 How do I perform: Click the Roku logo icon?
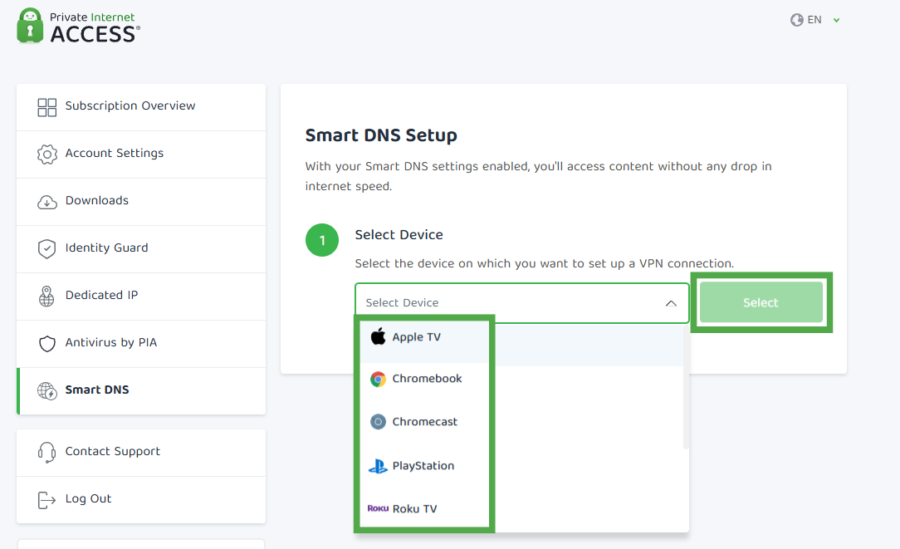(378, 508)
